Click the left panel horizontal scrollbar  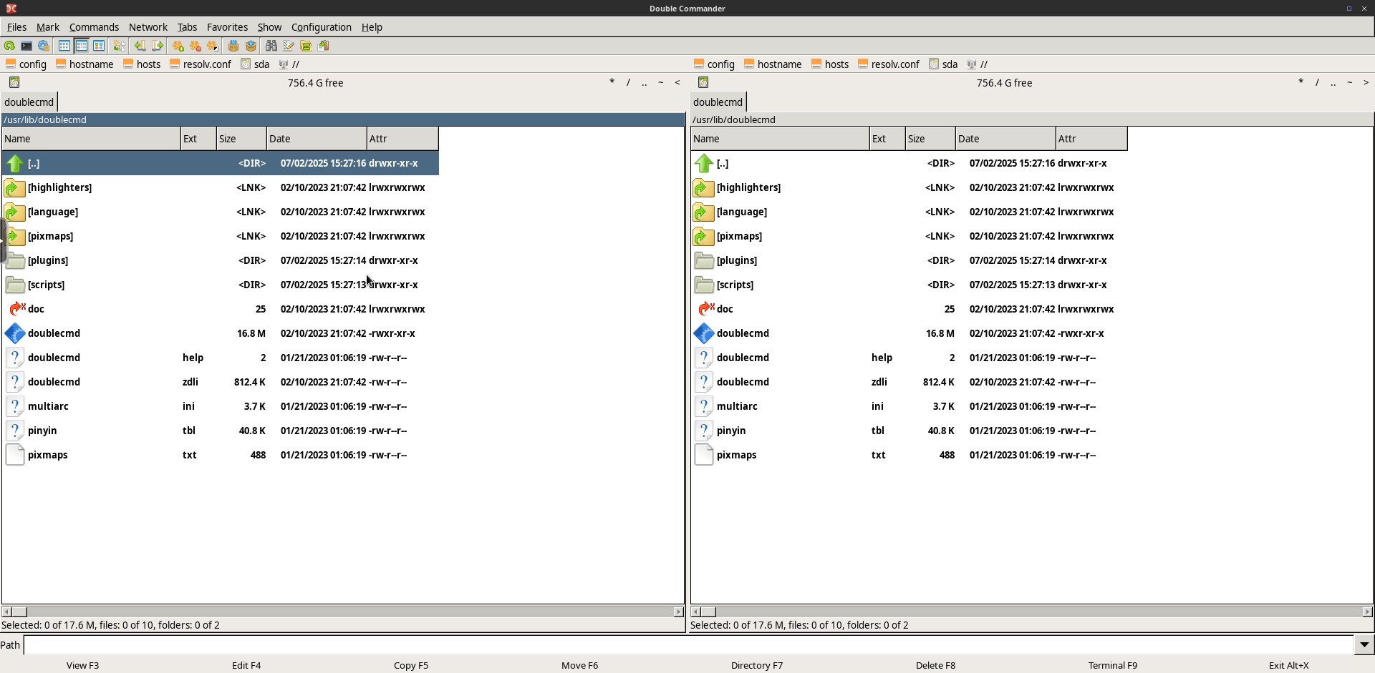click(x=342, y=612)
